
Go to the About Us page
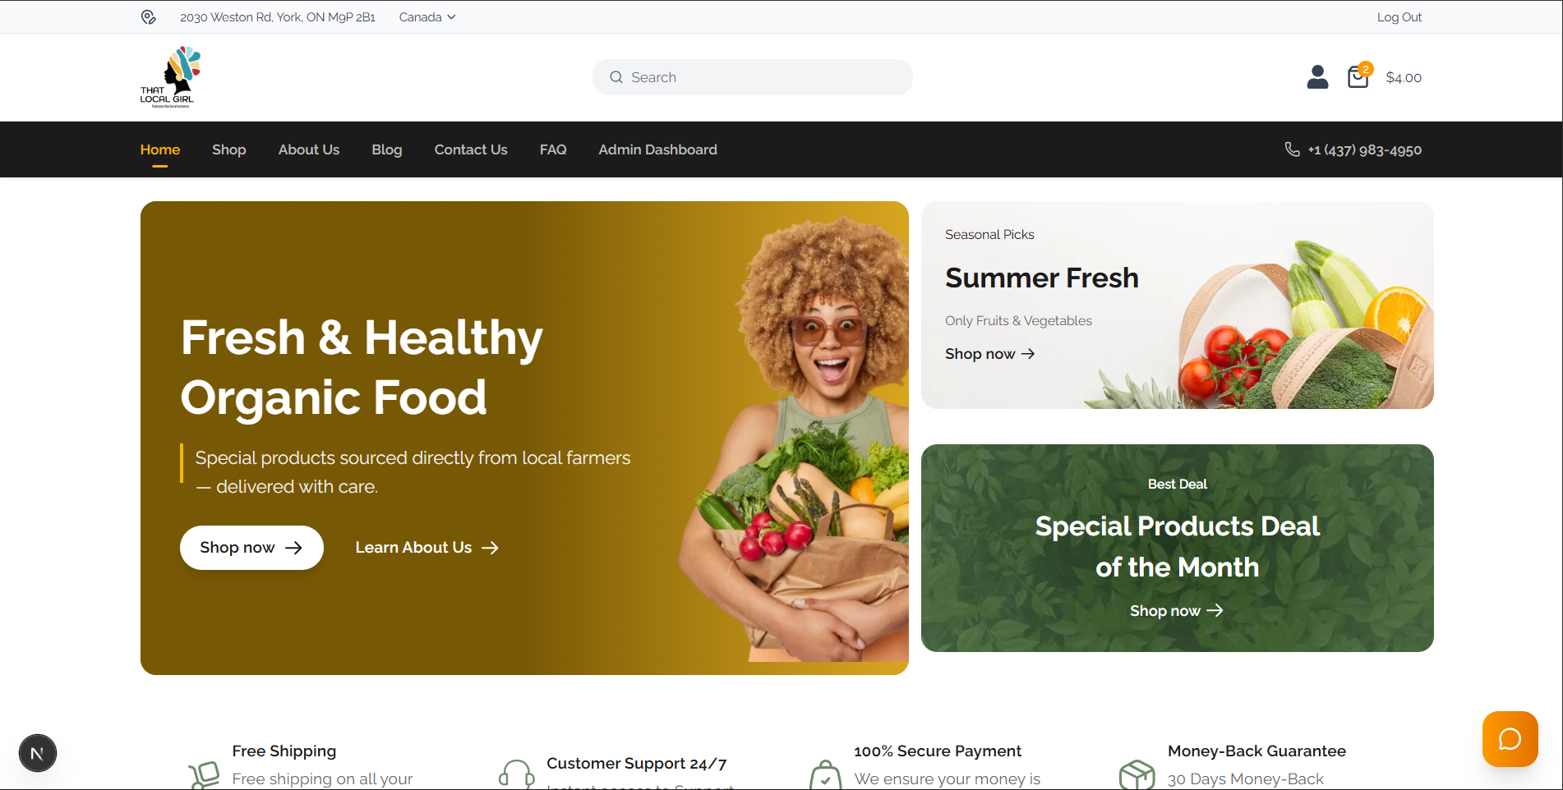309,149
